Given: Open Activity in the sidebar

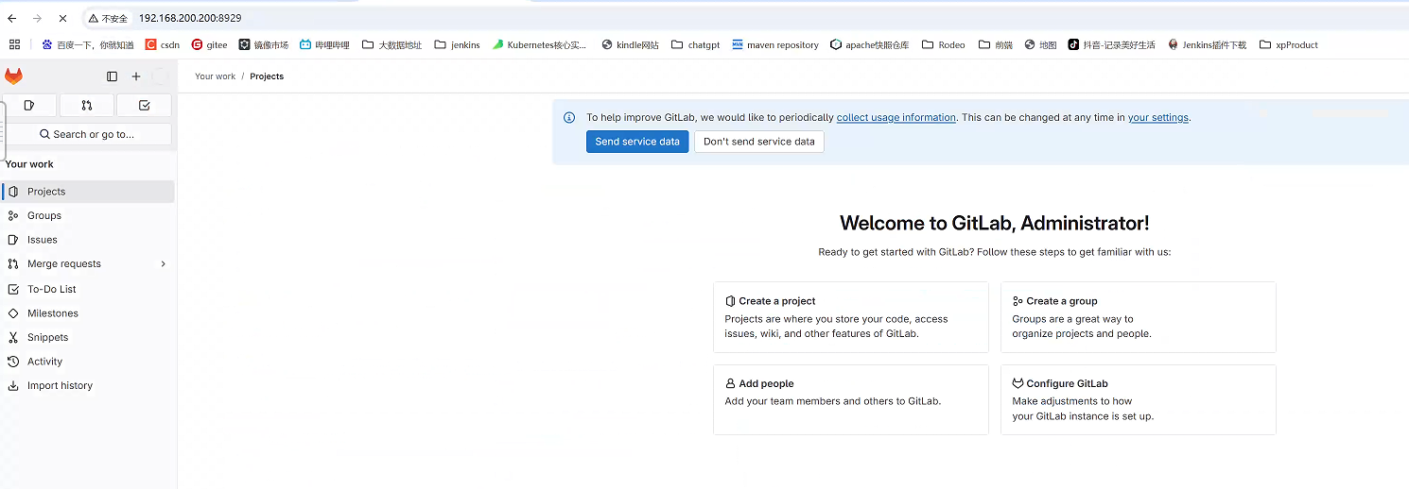Looking at the screenshot, I should point(89,362).
